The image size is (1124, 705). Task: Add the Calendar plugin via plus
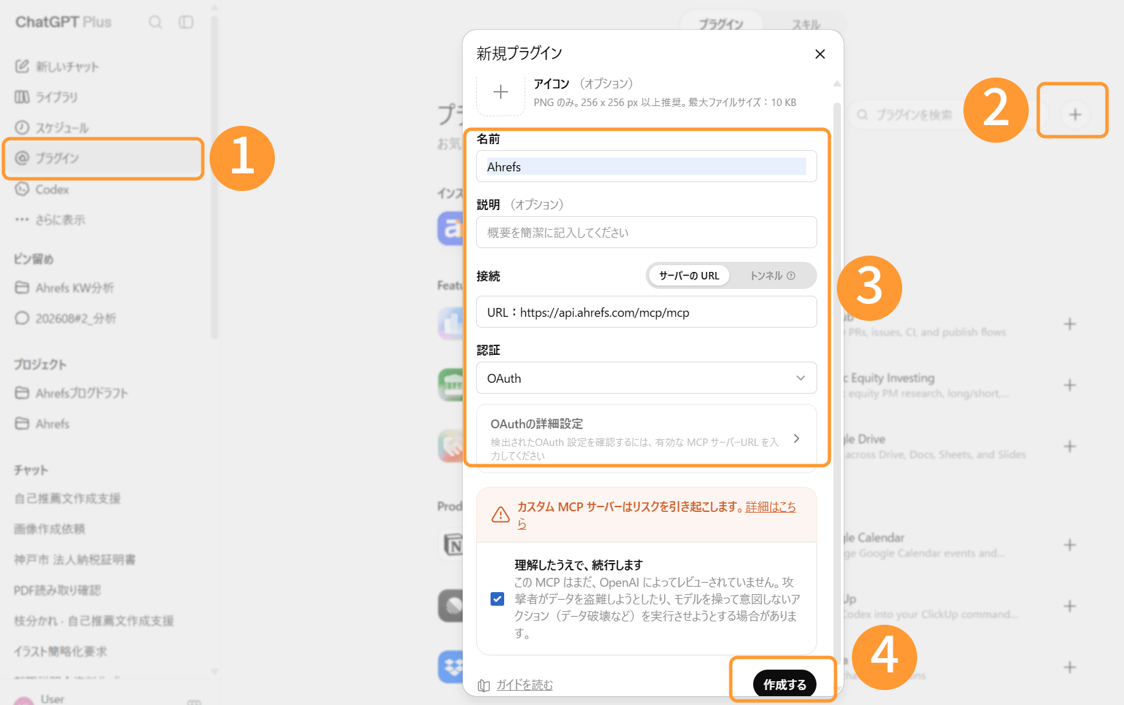tap(1070, 545)
